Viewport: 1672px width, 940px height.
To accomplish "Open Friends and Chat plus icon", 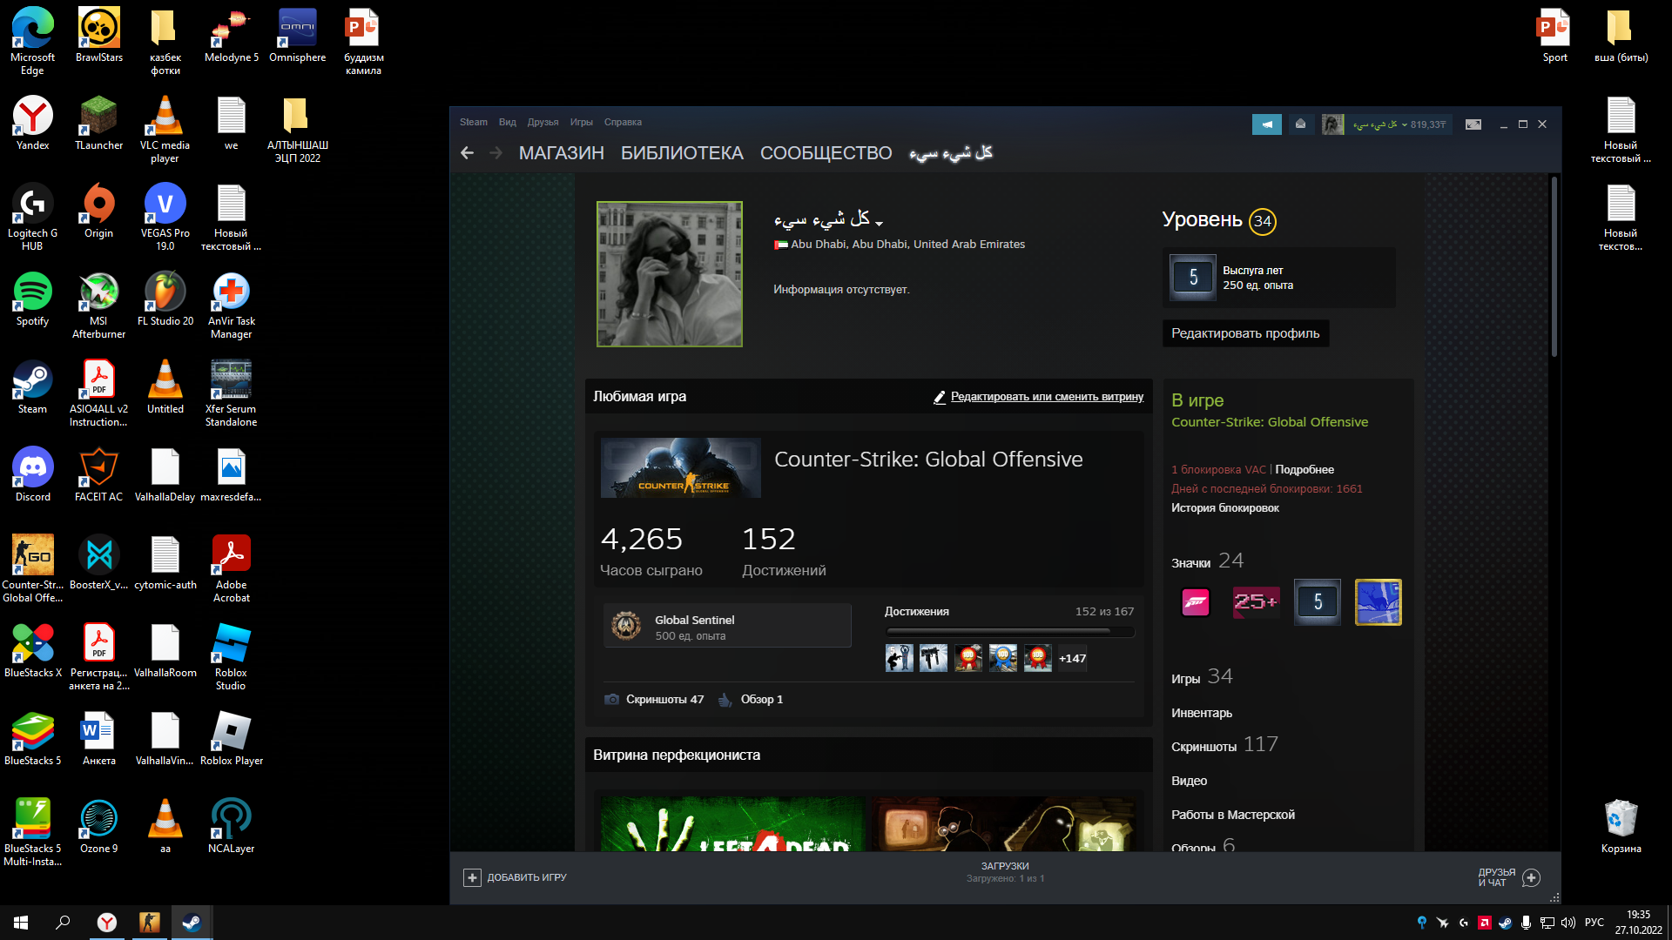I will click(1531, 877).
